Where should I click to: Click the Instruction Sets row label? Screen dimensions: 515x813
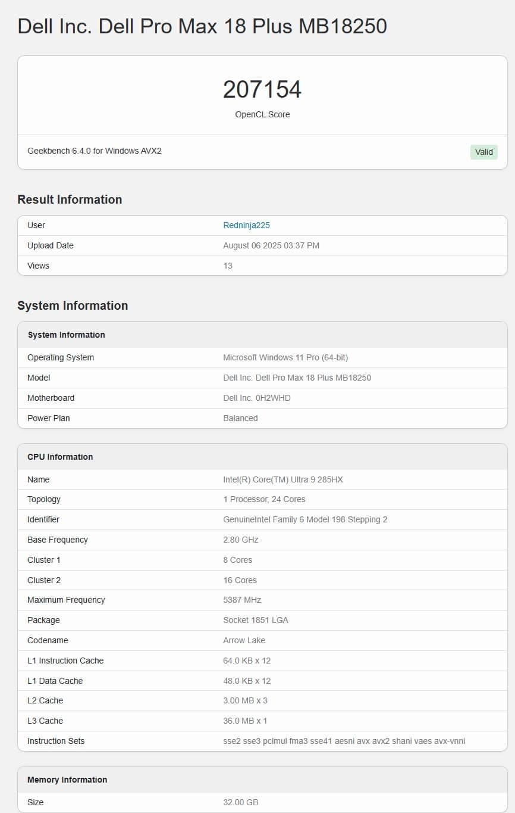click(56, 741)
